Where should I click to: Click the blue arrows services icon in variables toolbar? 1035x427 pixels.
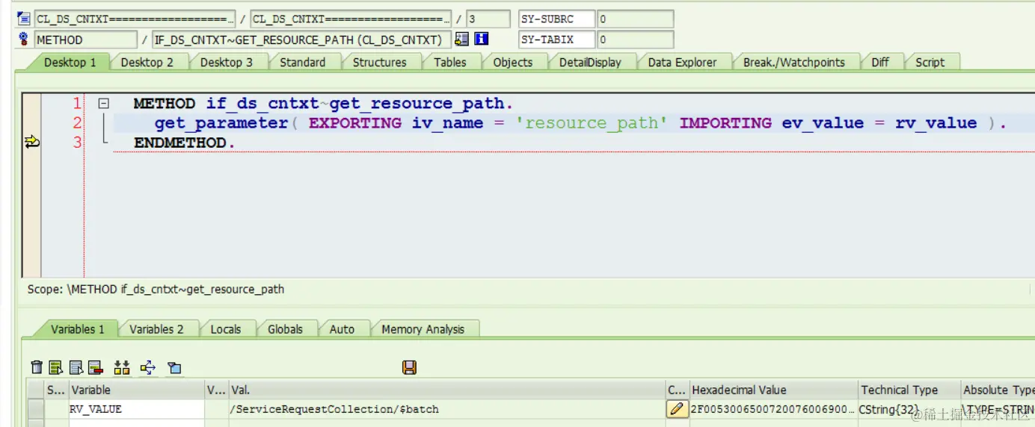[x=147, y=367]
